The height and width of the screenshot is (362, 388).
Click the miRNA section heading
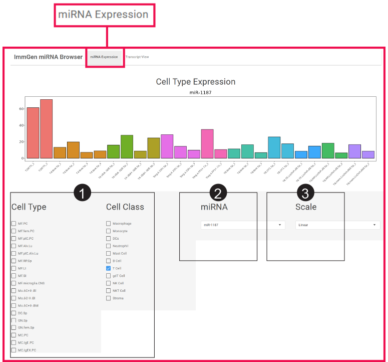pyautogui.click(x=214, y=207)
